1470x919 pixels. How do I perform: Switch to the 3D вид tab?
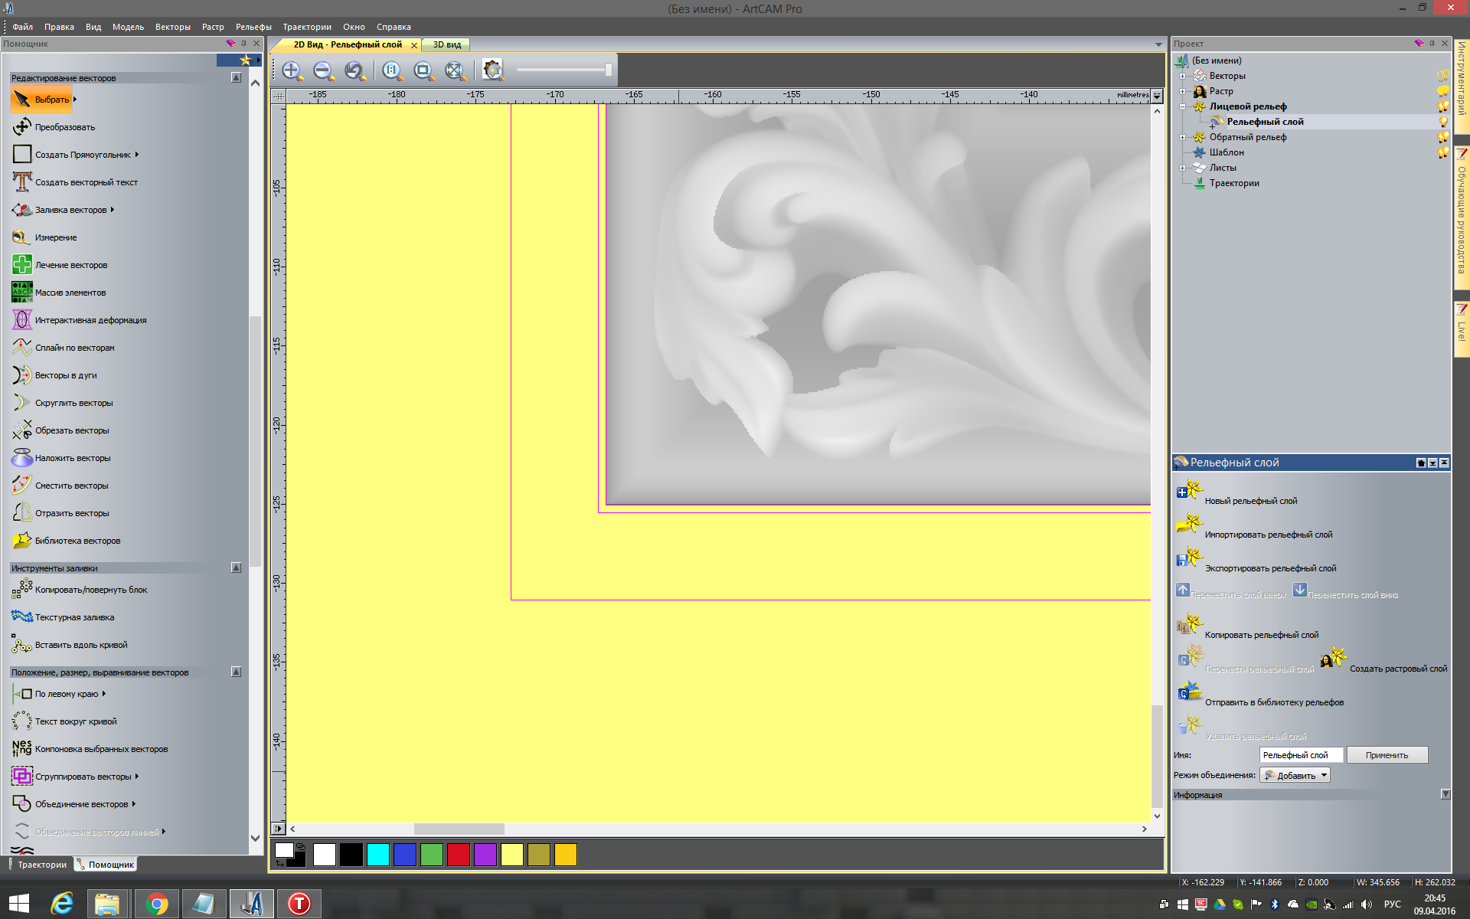pyautogui.click(x=447, y=44)
